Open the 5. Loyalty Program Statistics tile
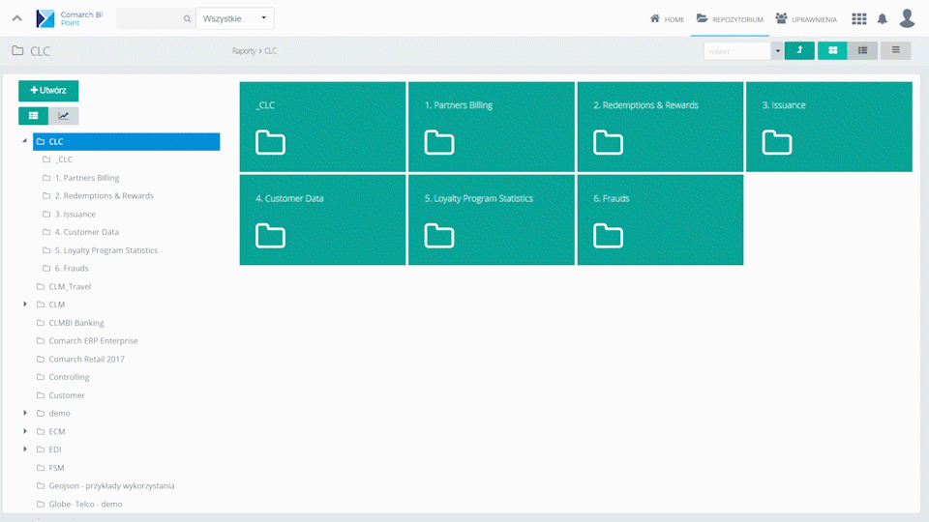This screenshot has height=522, width=929. (x=491, y=219)
